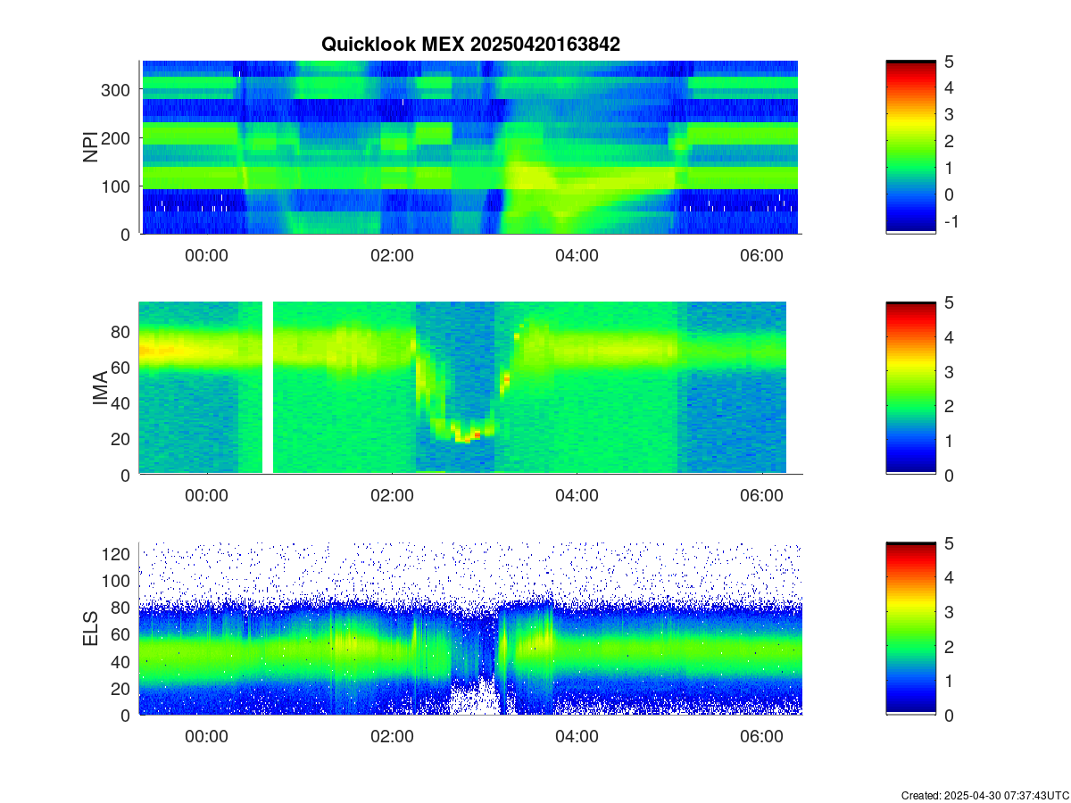Screen dimensions: 1071x803
Task: Click the Created 2025-04-30 07:37:43UTC timestamp
Action: click(984, 795)
